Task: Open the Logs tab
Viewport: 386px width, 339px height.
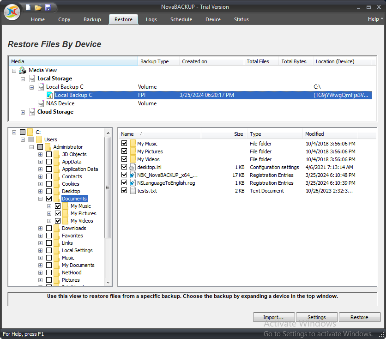Action: point(151,19)
